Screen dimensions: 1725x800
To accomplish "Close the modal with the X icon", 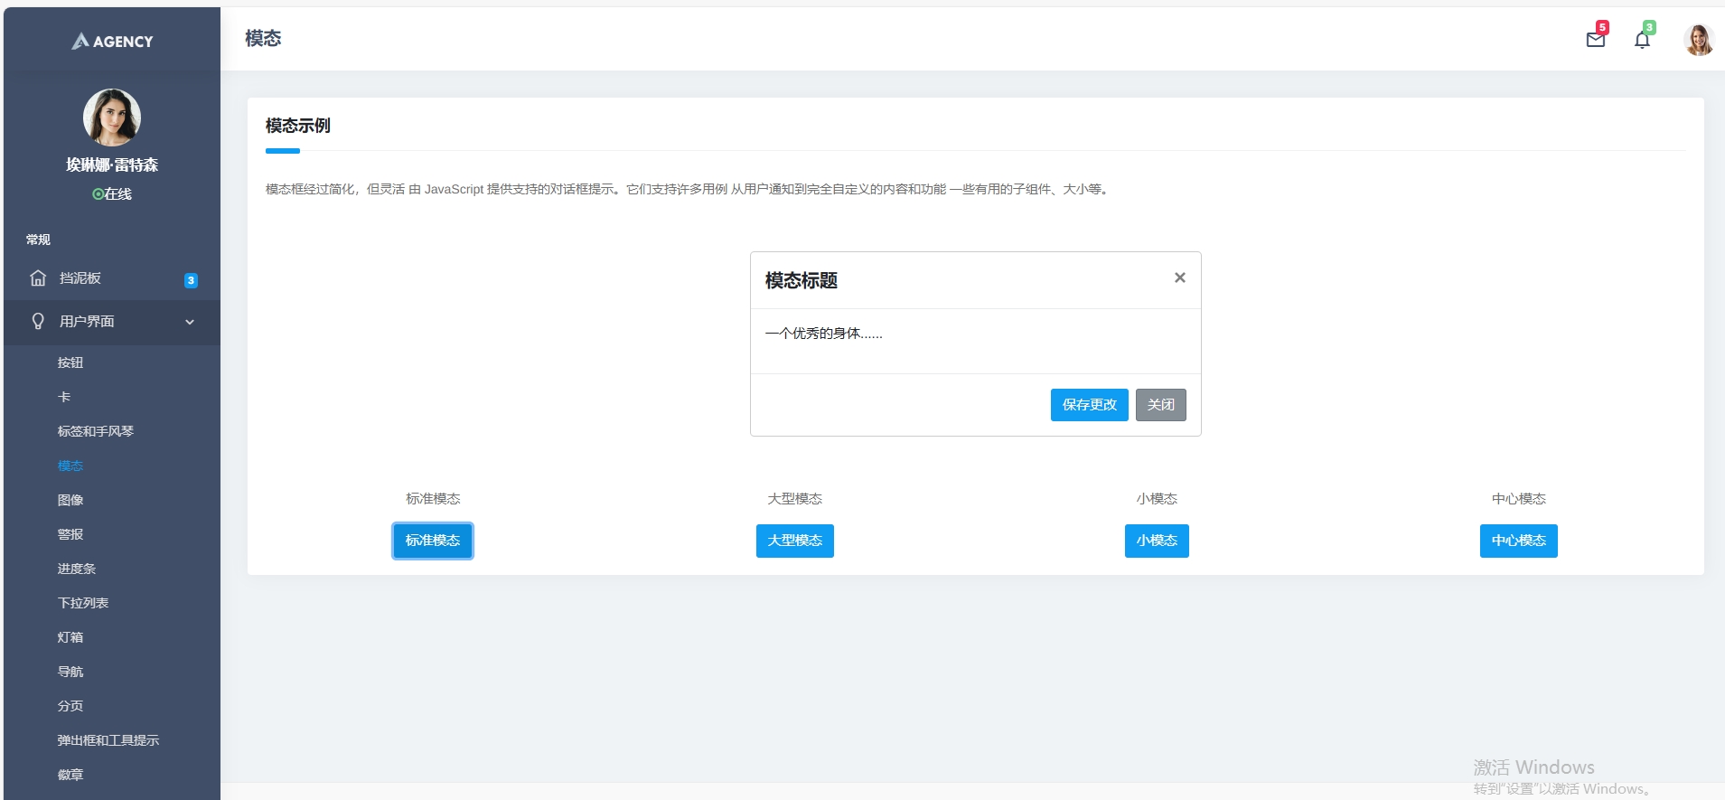I will (x=1179, y=278).
